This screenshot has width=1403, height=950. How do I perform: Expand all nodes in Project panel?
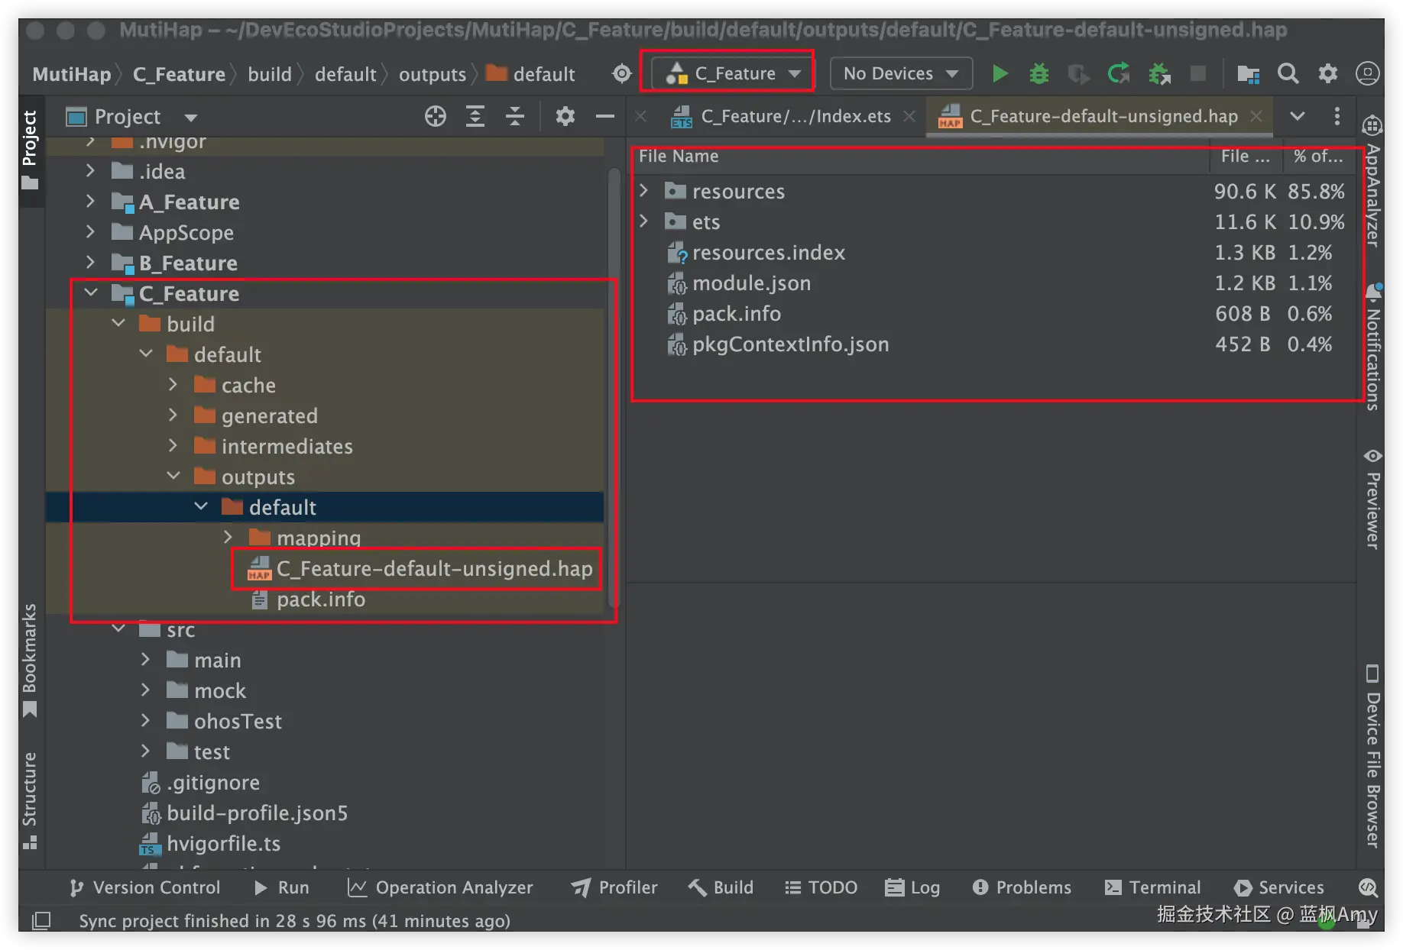(475, 117)
